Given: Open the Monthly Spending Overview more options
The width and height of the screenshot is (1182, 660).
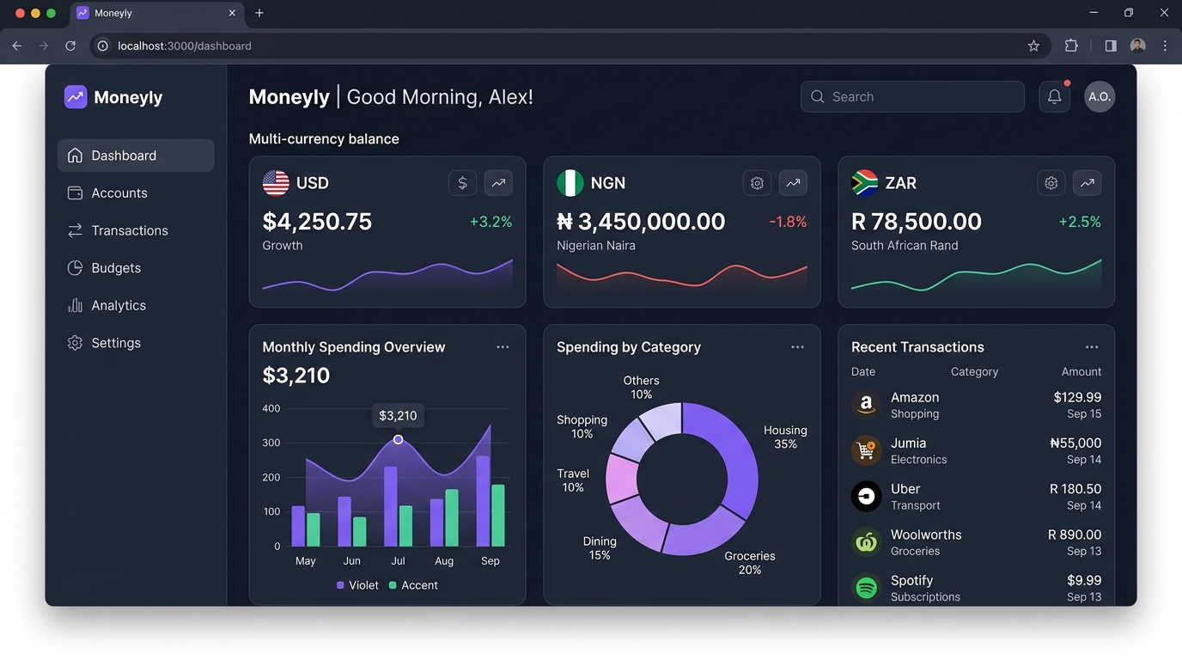Looking at the screenshot, I should pos(503,347).
